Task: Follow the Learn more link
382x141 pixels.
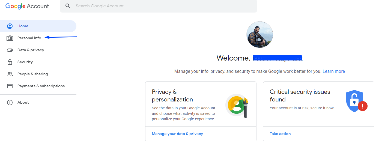Action: point(334,71)
